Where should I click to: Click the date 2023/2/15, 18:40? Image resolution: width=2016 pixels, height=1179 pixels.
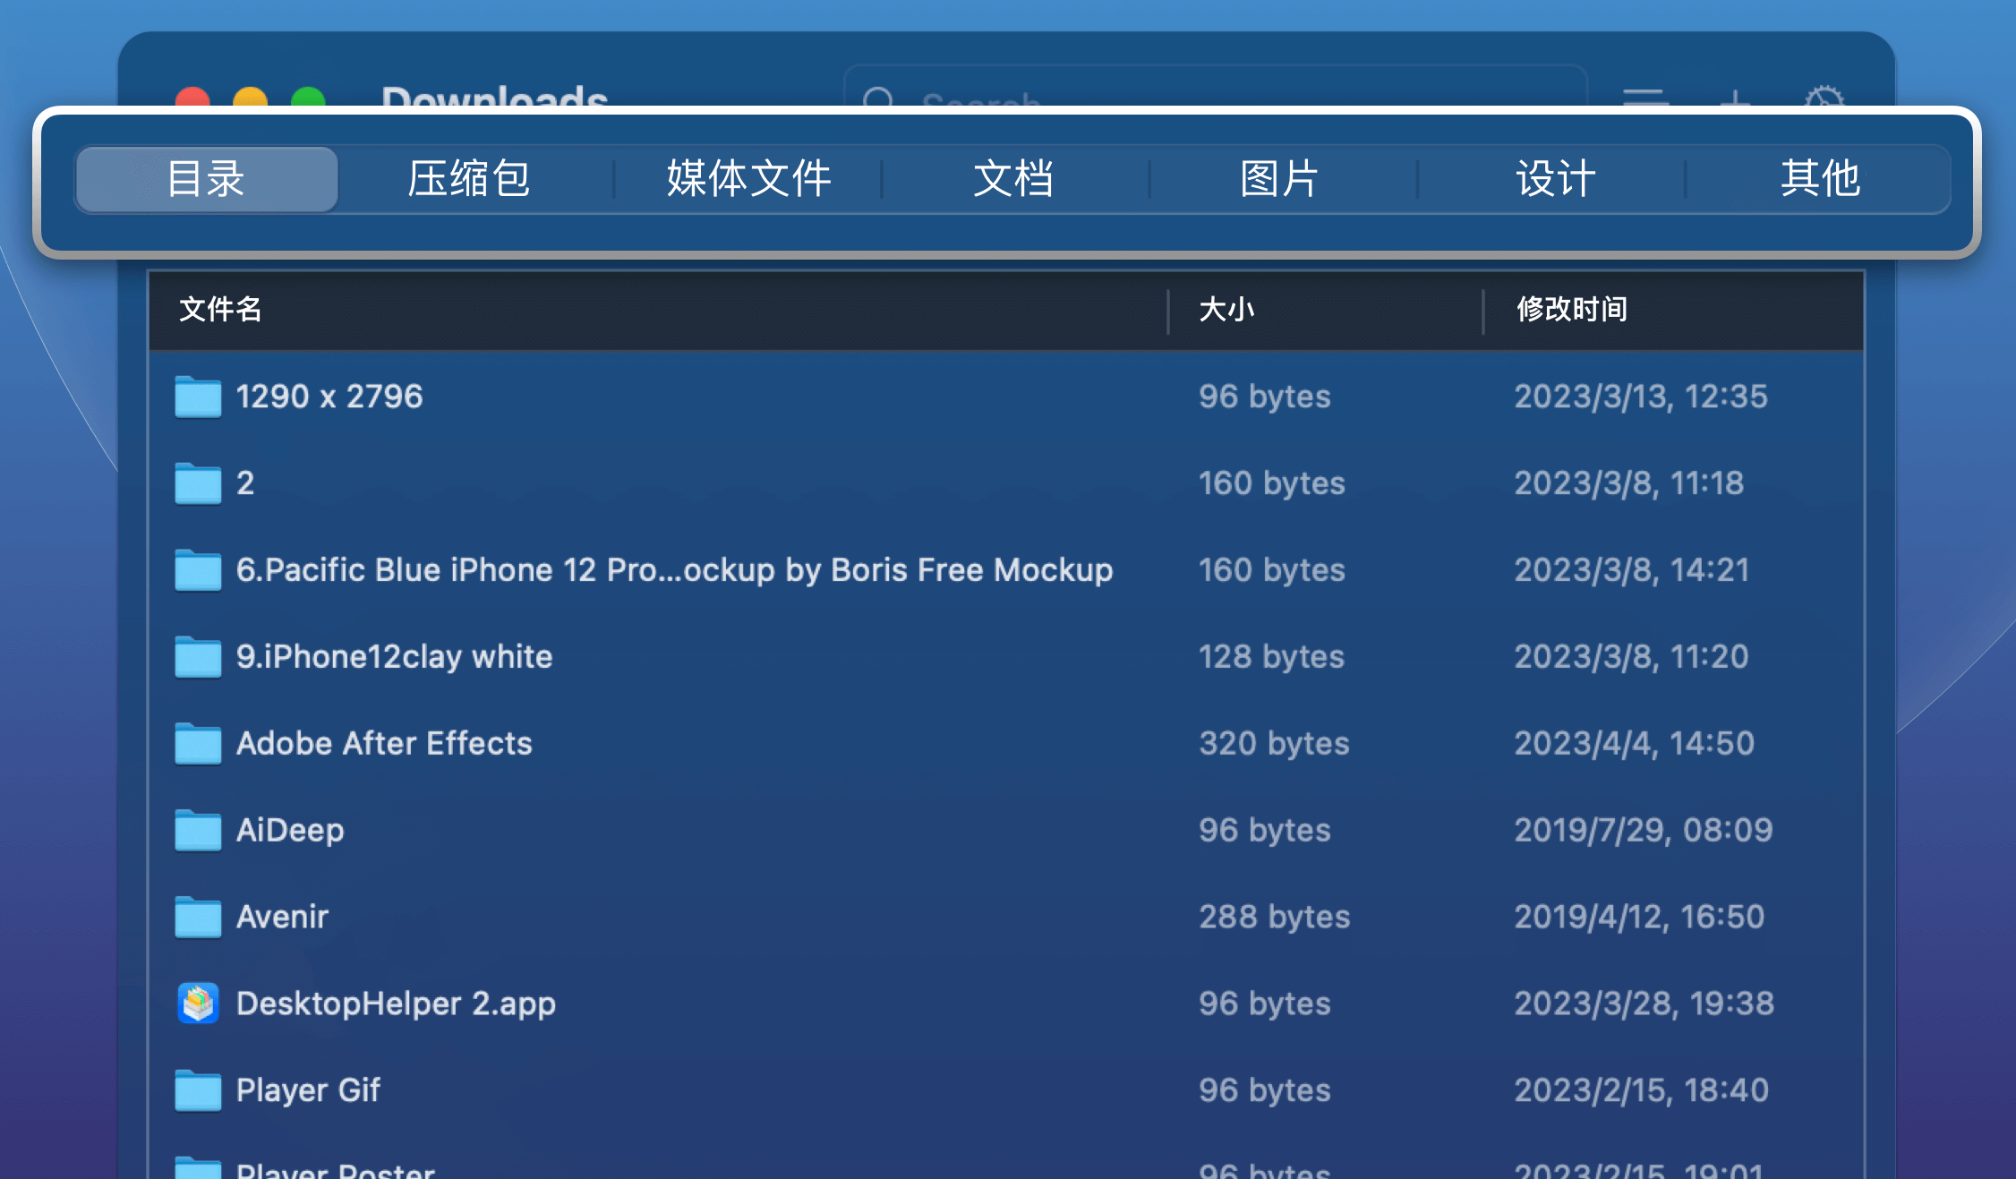pyautogui.click(x=1642, y=1090)
